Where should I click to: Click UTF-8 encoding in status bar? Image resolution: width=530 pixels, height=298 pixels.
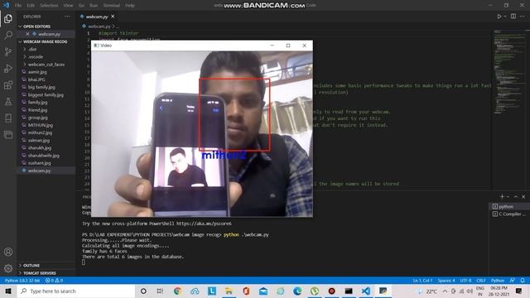tap(465, 281)
